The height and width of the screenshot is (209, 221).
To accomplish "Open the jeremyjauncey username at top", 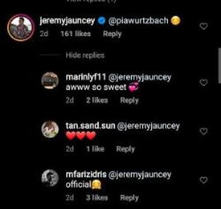I will 67,21.
